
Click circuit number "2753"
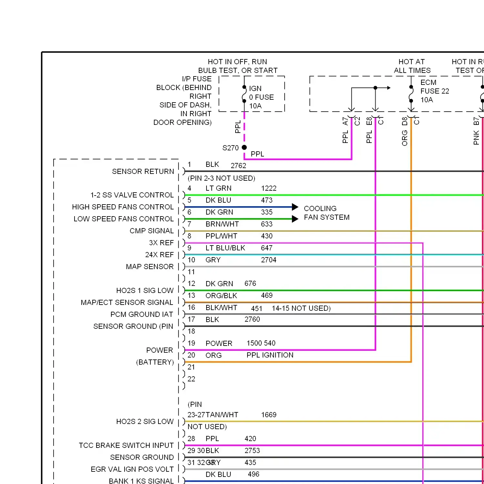pyautogui.click(x=252, y=450)
